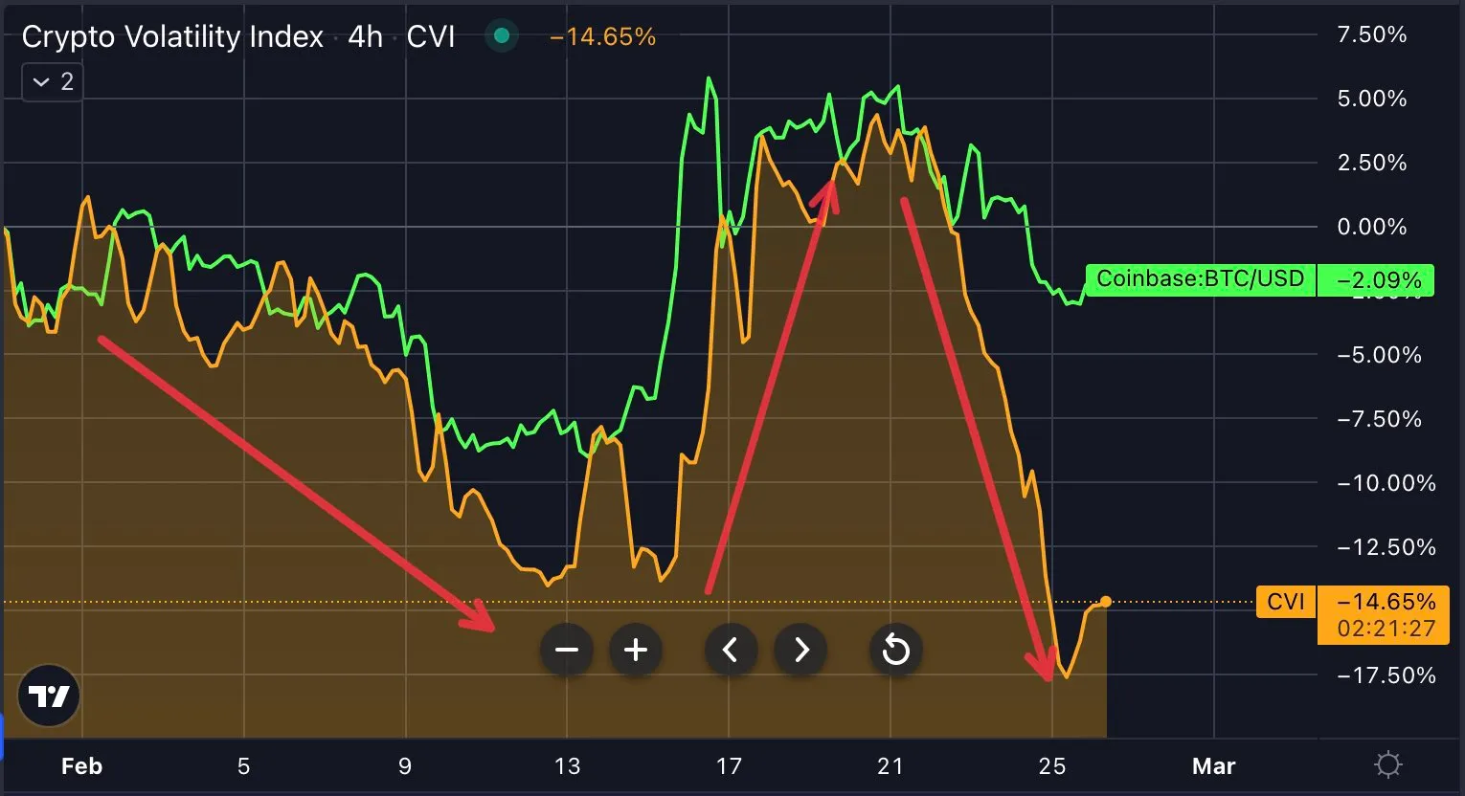The width and height of the screenshot is (1465, 796).
Task: Click the reset chart view icon
Action: [896, 650]
